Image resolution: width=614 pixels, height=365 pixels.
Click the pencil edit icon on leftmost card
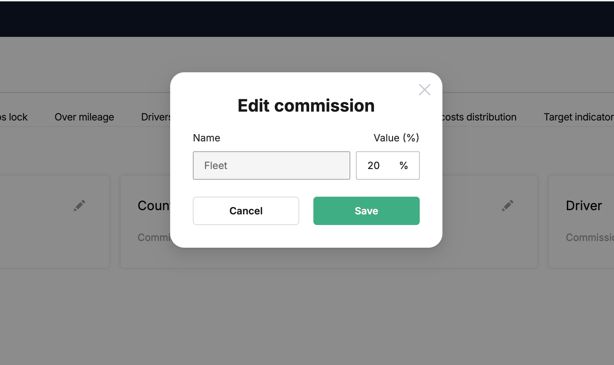(79, 206)
